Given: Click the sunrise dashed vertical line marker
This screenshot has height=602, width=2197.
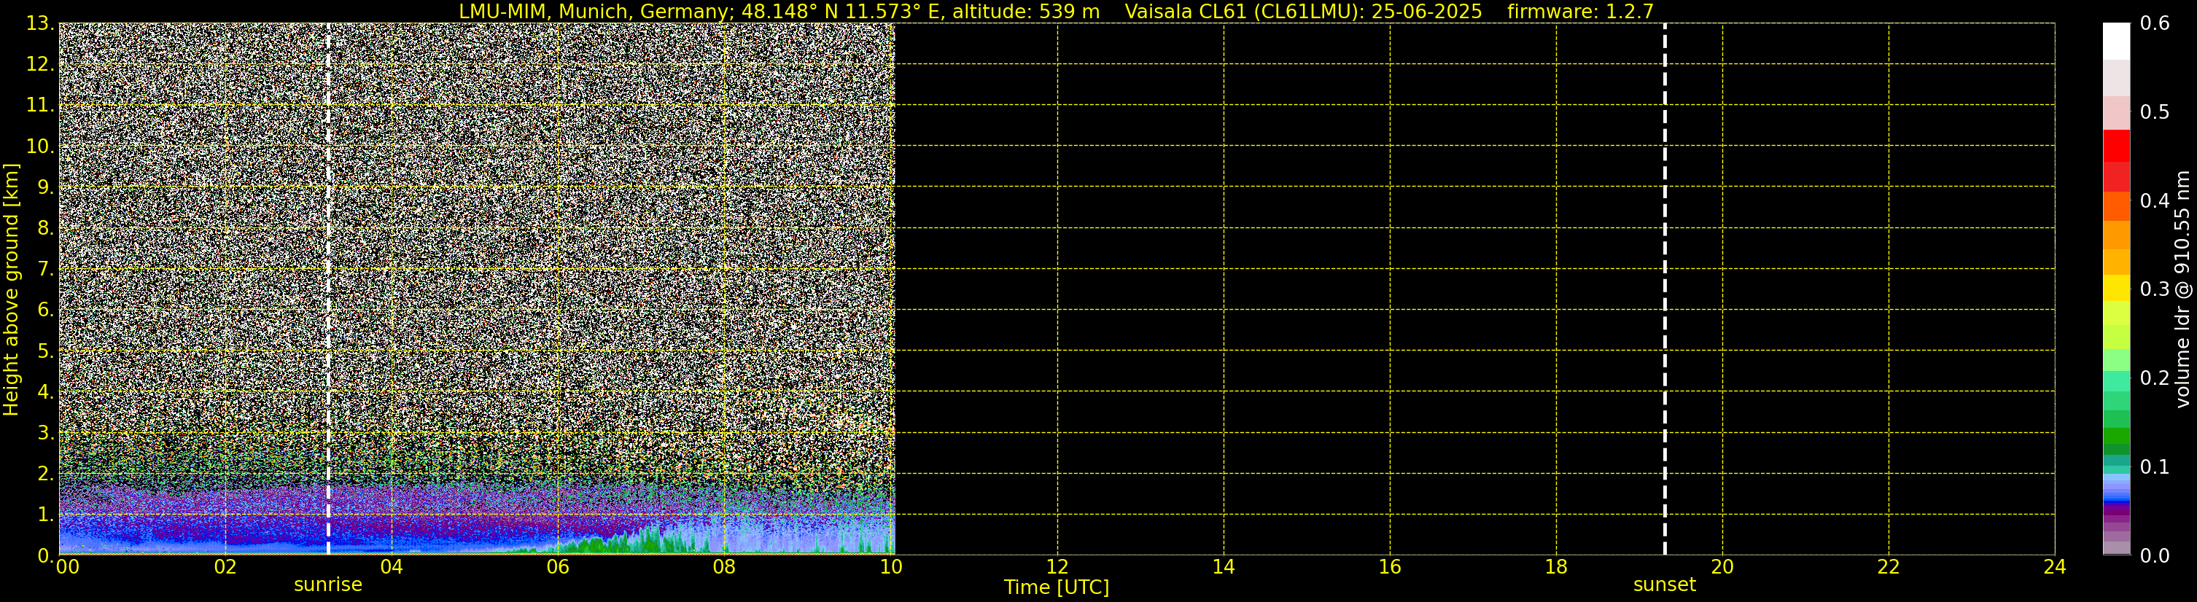Looking at the screenshot, I should [328, 288].
